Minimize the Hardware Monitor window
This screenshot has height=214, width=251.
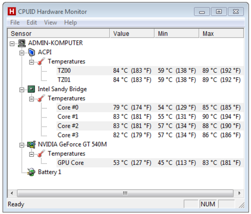(x=202, y=11)
